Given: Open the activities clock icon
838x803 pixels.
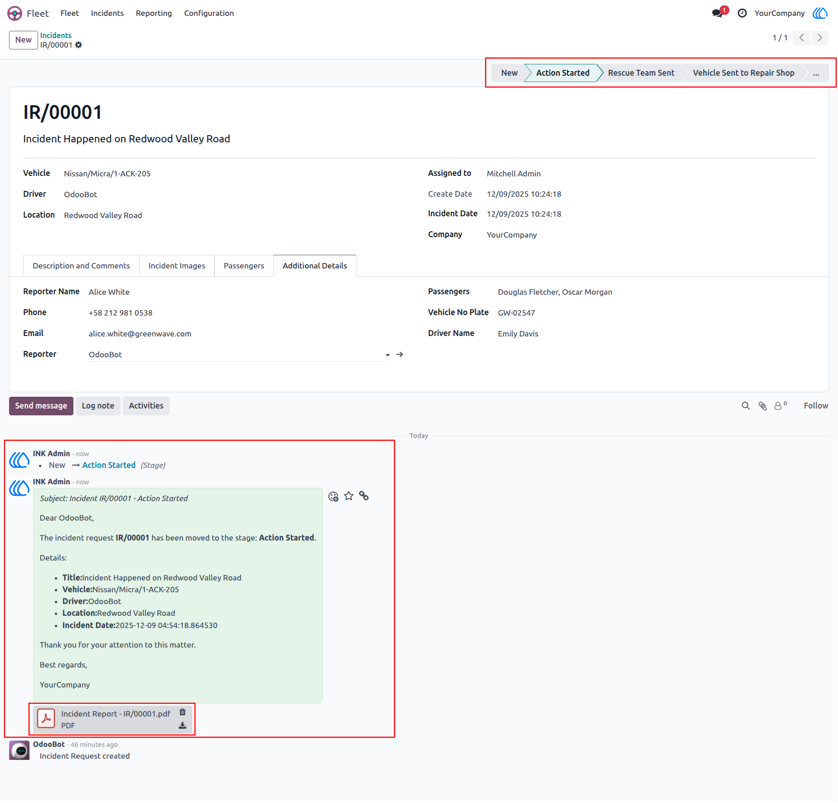Looking at the screenshot, I should point(742,13).
